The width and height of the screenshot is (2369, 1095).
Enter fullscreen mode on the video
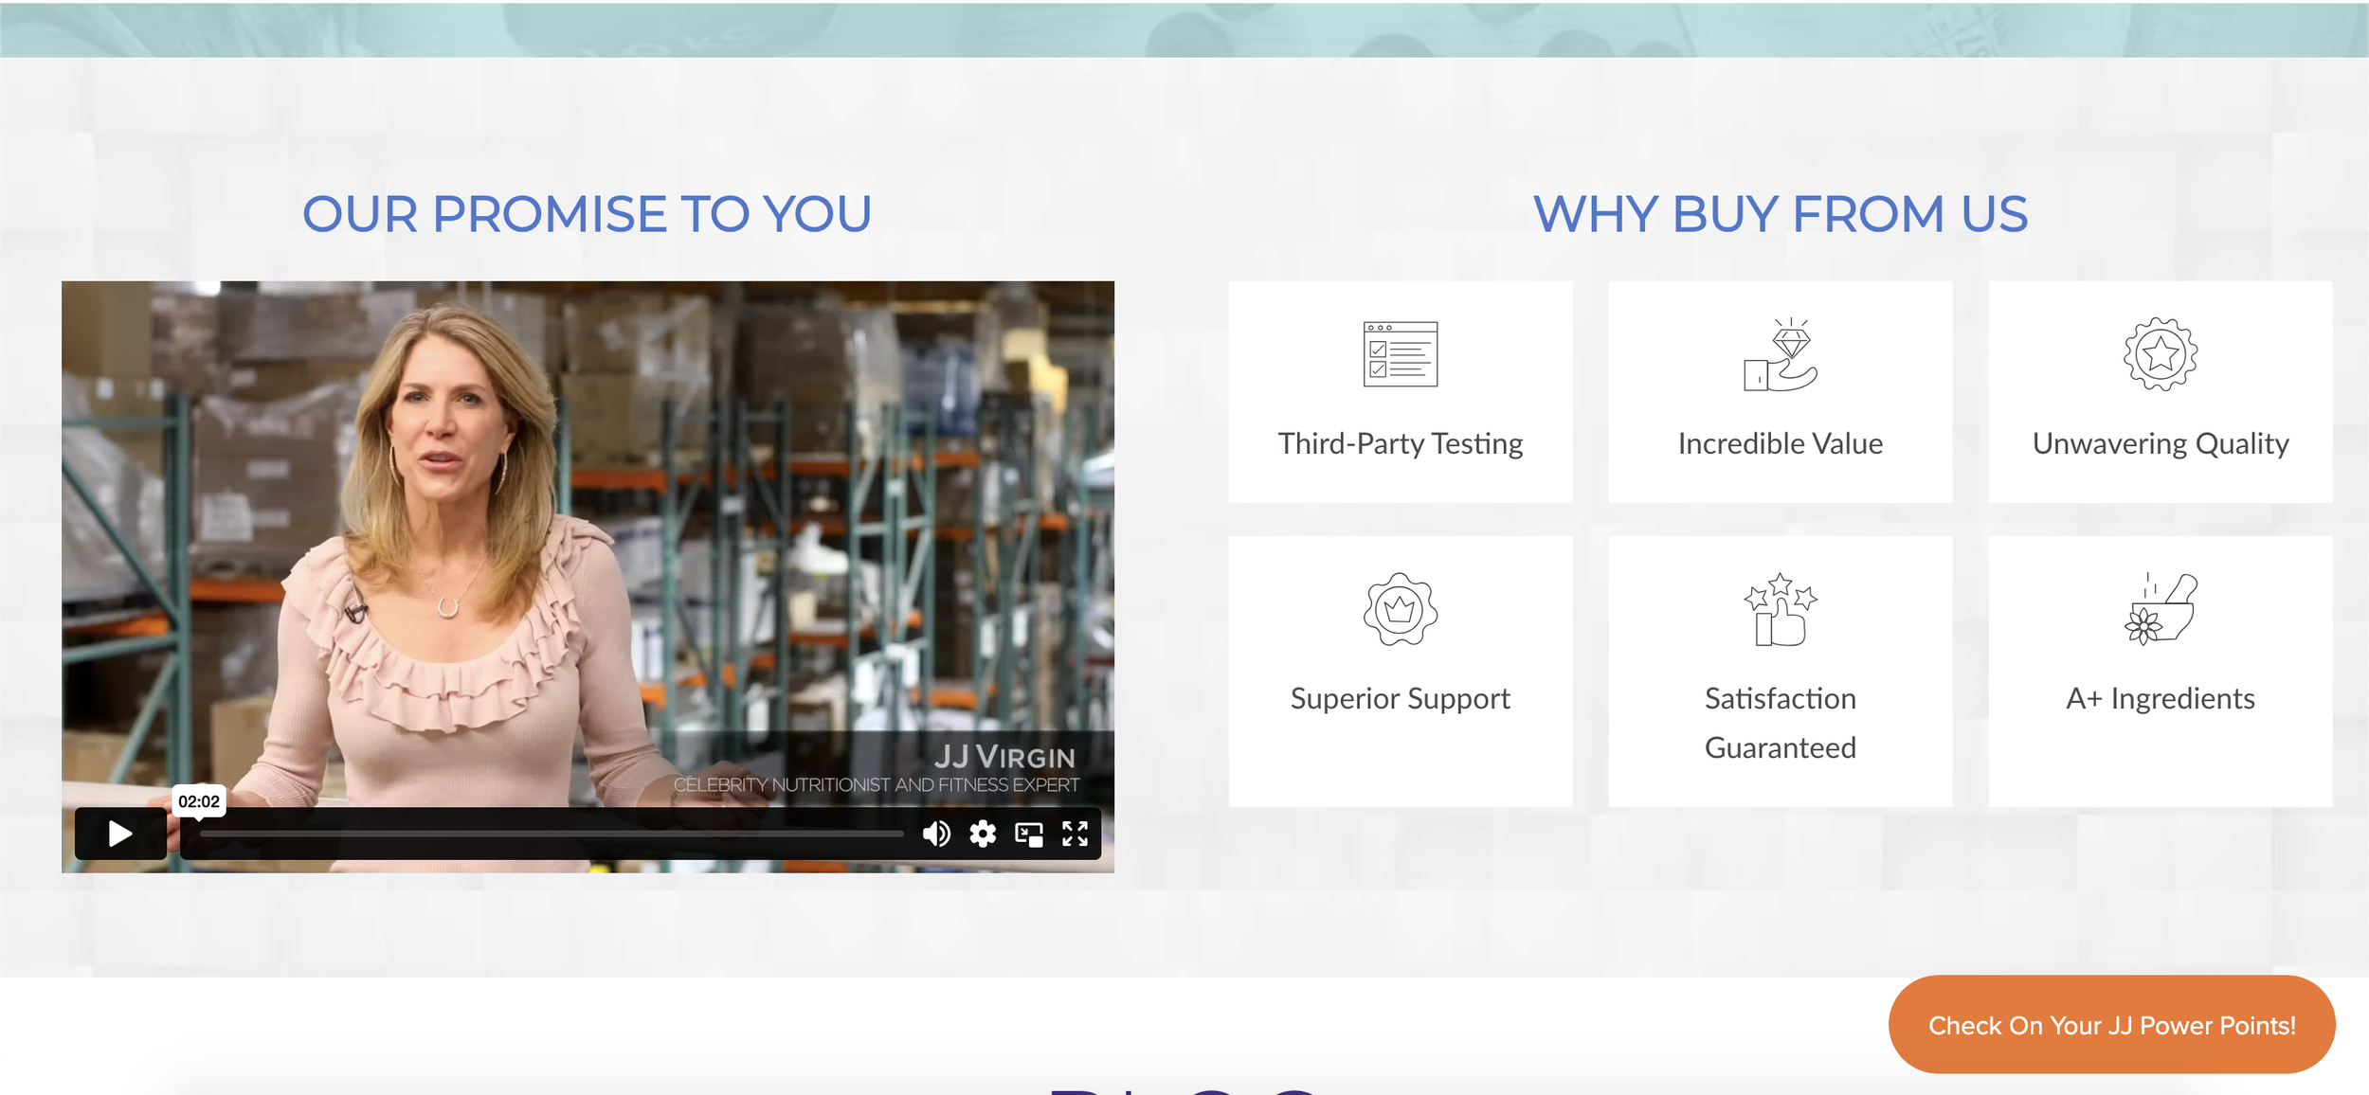(1075, 834)
